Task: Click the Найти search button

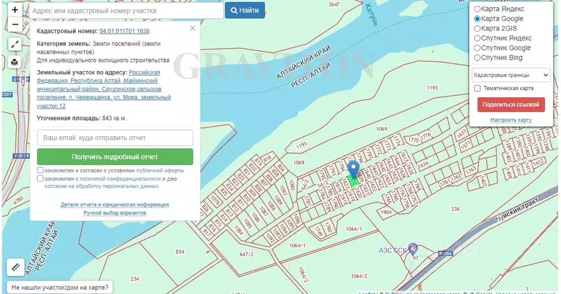Action: click(x=245, y=10)
